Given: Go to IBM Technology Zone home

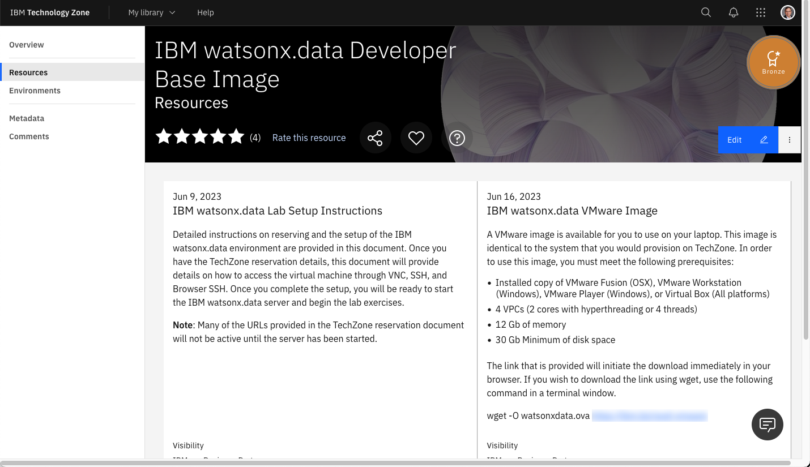Looking at the screenshot, I should [x=50, y=12].
